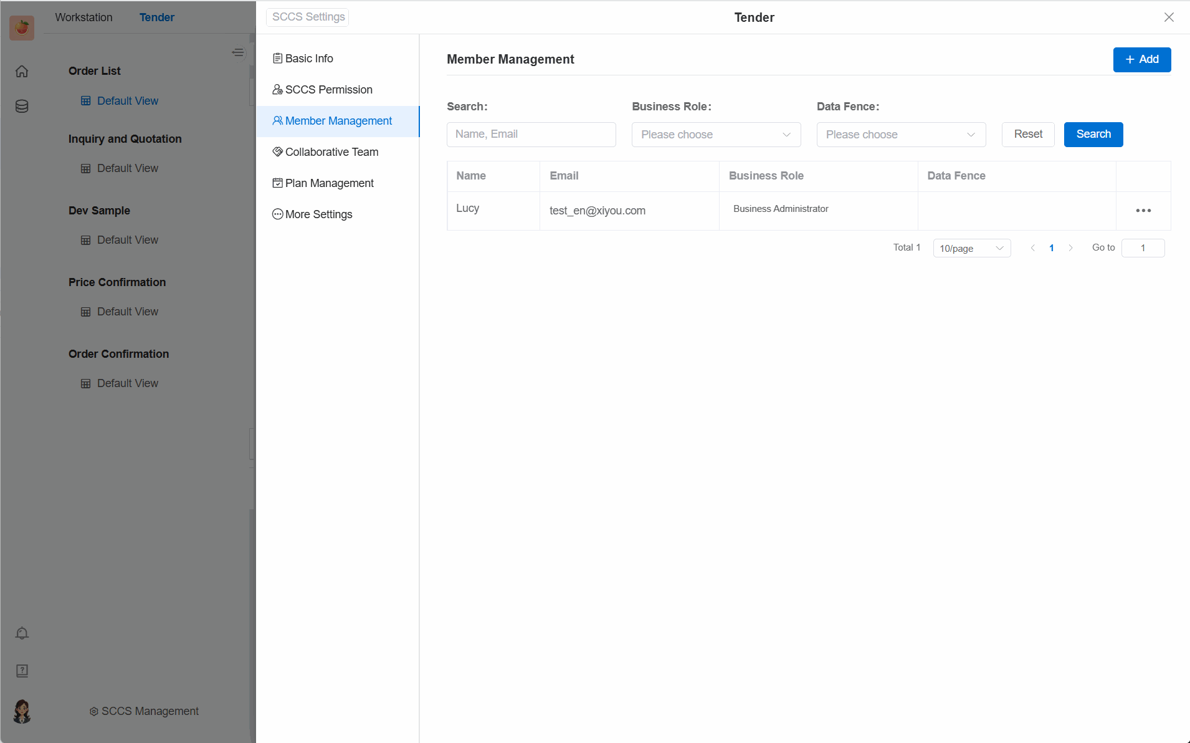The height and width of the screenshot is (743, 1190).
Task: Click the home icon in left sidebar
Action: [22, 72]
